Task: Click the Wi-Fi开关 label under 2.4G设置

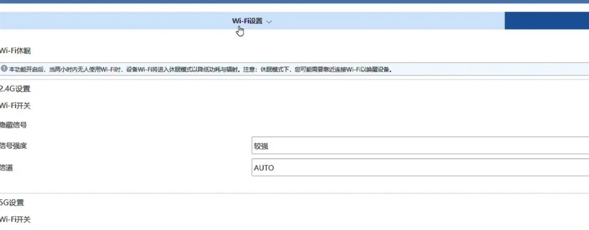Action: (16, 106)
